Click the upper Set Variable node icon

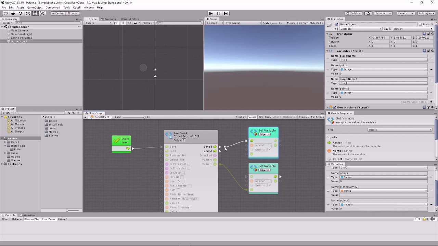point(254,132)
